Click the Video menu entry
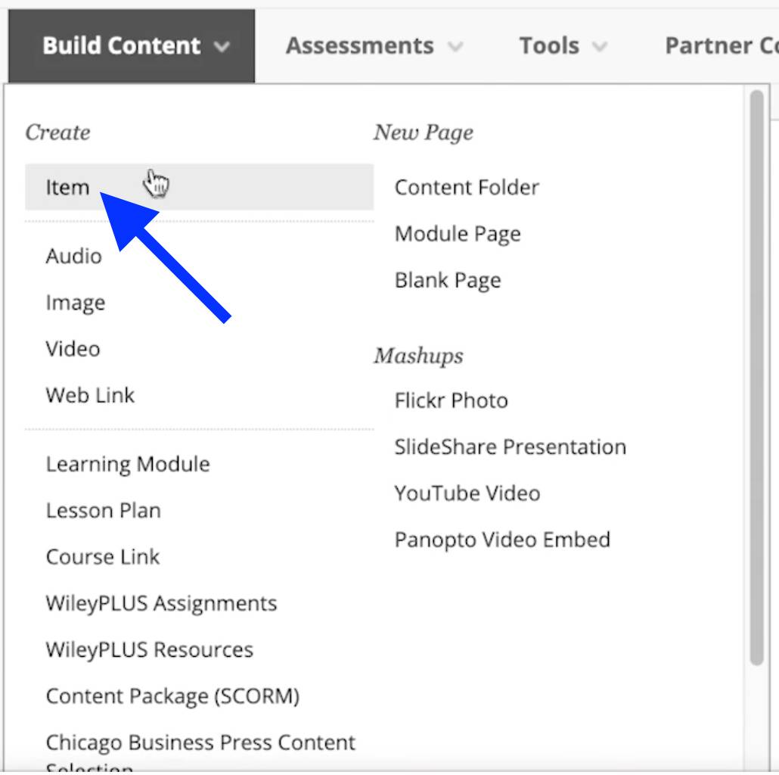This screenshot has height=775, width=779. (x=73, y=349)
